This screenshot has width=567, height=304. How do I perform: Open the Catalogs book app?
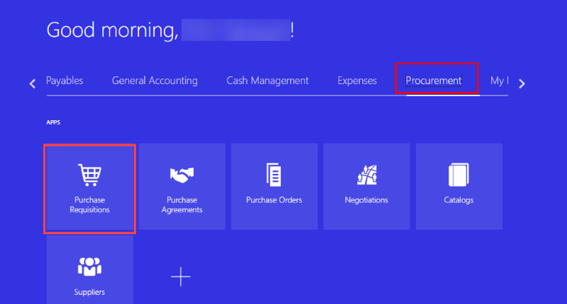[459, 187]
